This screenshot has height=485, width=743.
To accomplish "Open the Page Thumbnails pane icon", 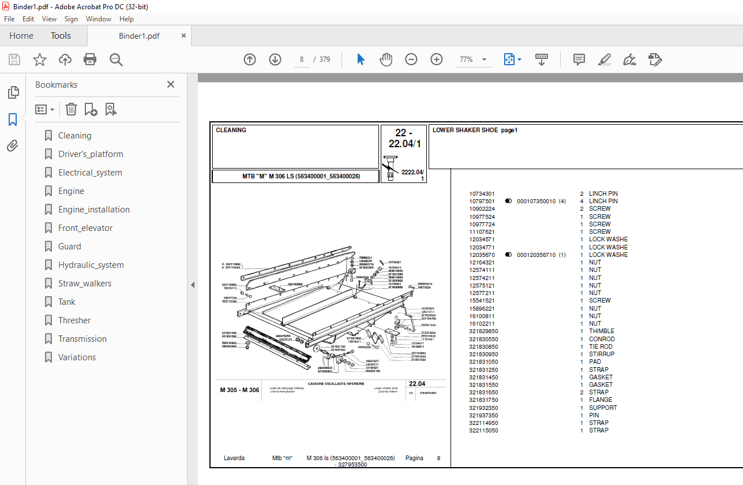I will click(x=13, y=92).
